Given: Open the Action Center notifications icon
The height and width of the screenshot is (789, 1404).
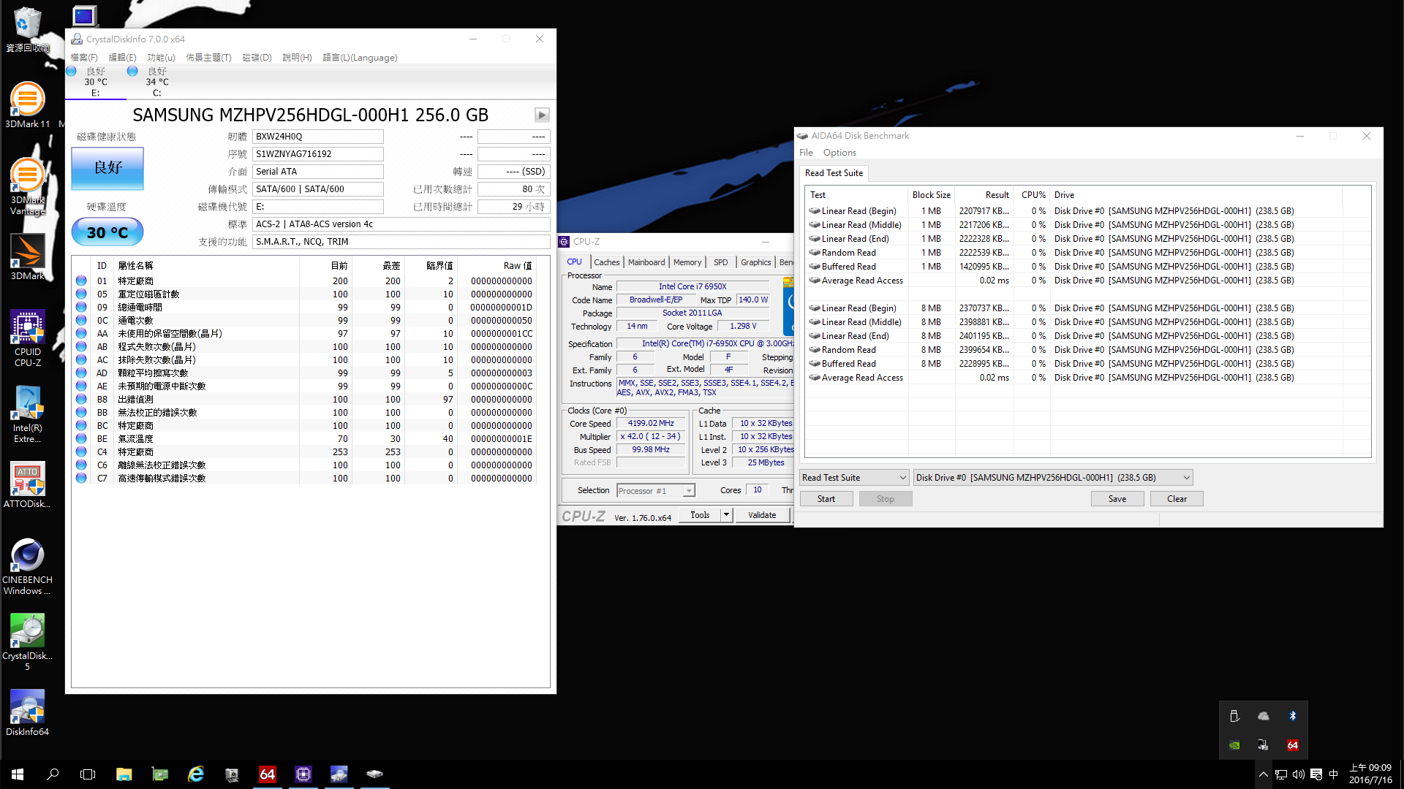Looking at the screenshot, I should (x=1316, y=774).
